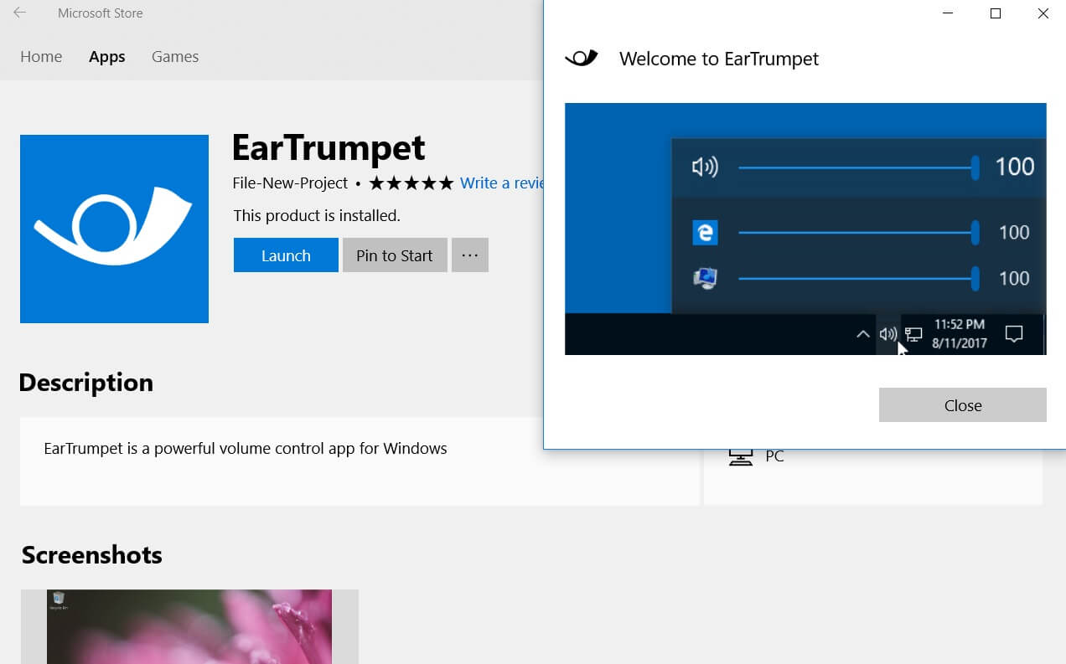Click the five-star rating

(x=411, y=183)
